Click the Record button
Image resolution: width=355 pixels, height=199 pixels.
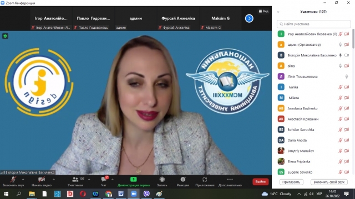(162, 181)
